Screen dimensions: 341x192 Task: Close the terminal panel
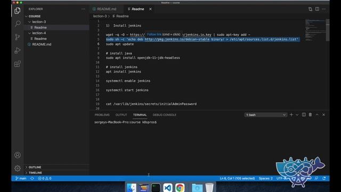click(323, 115)
